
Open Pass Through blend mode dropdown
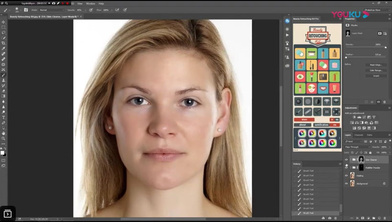[x=357, y=147]
